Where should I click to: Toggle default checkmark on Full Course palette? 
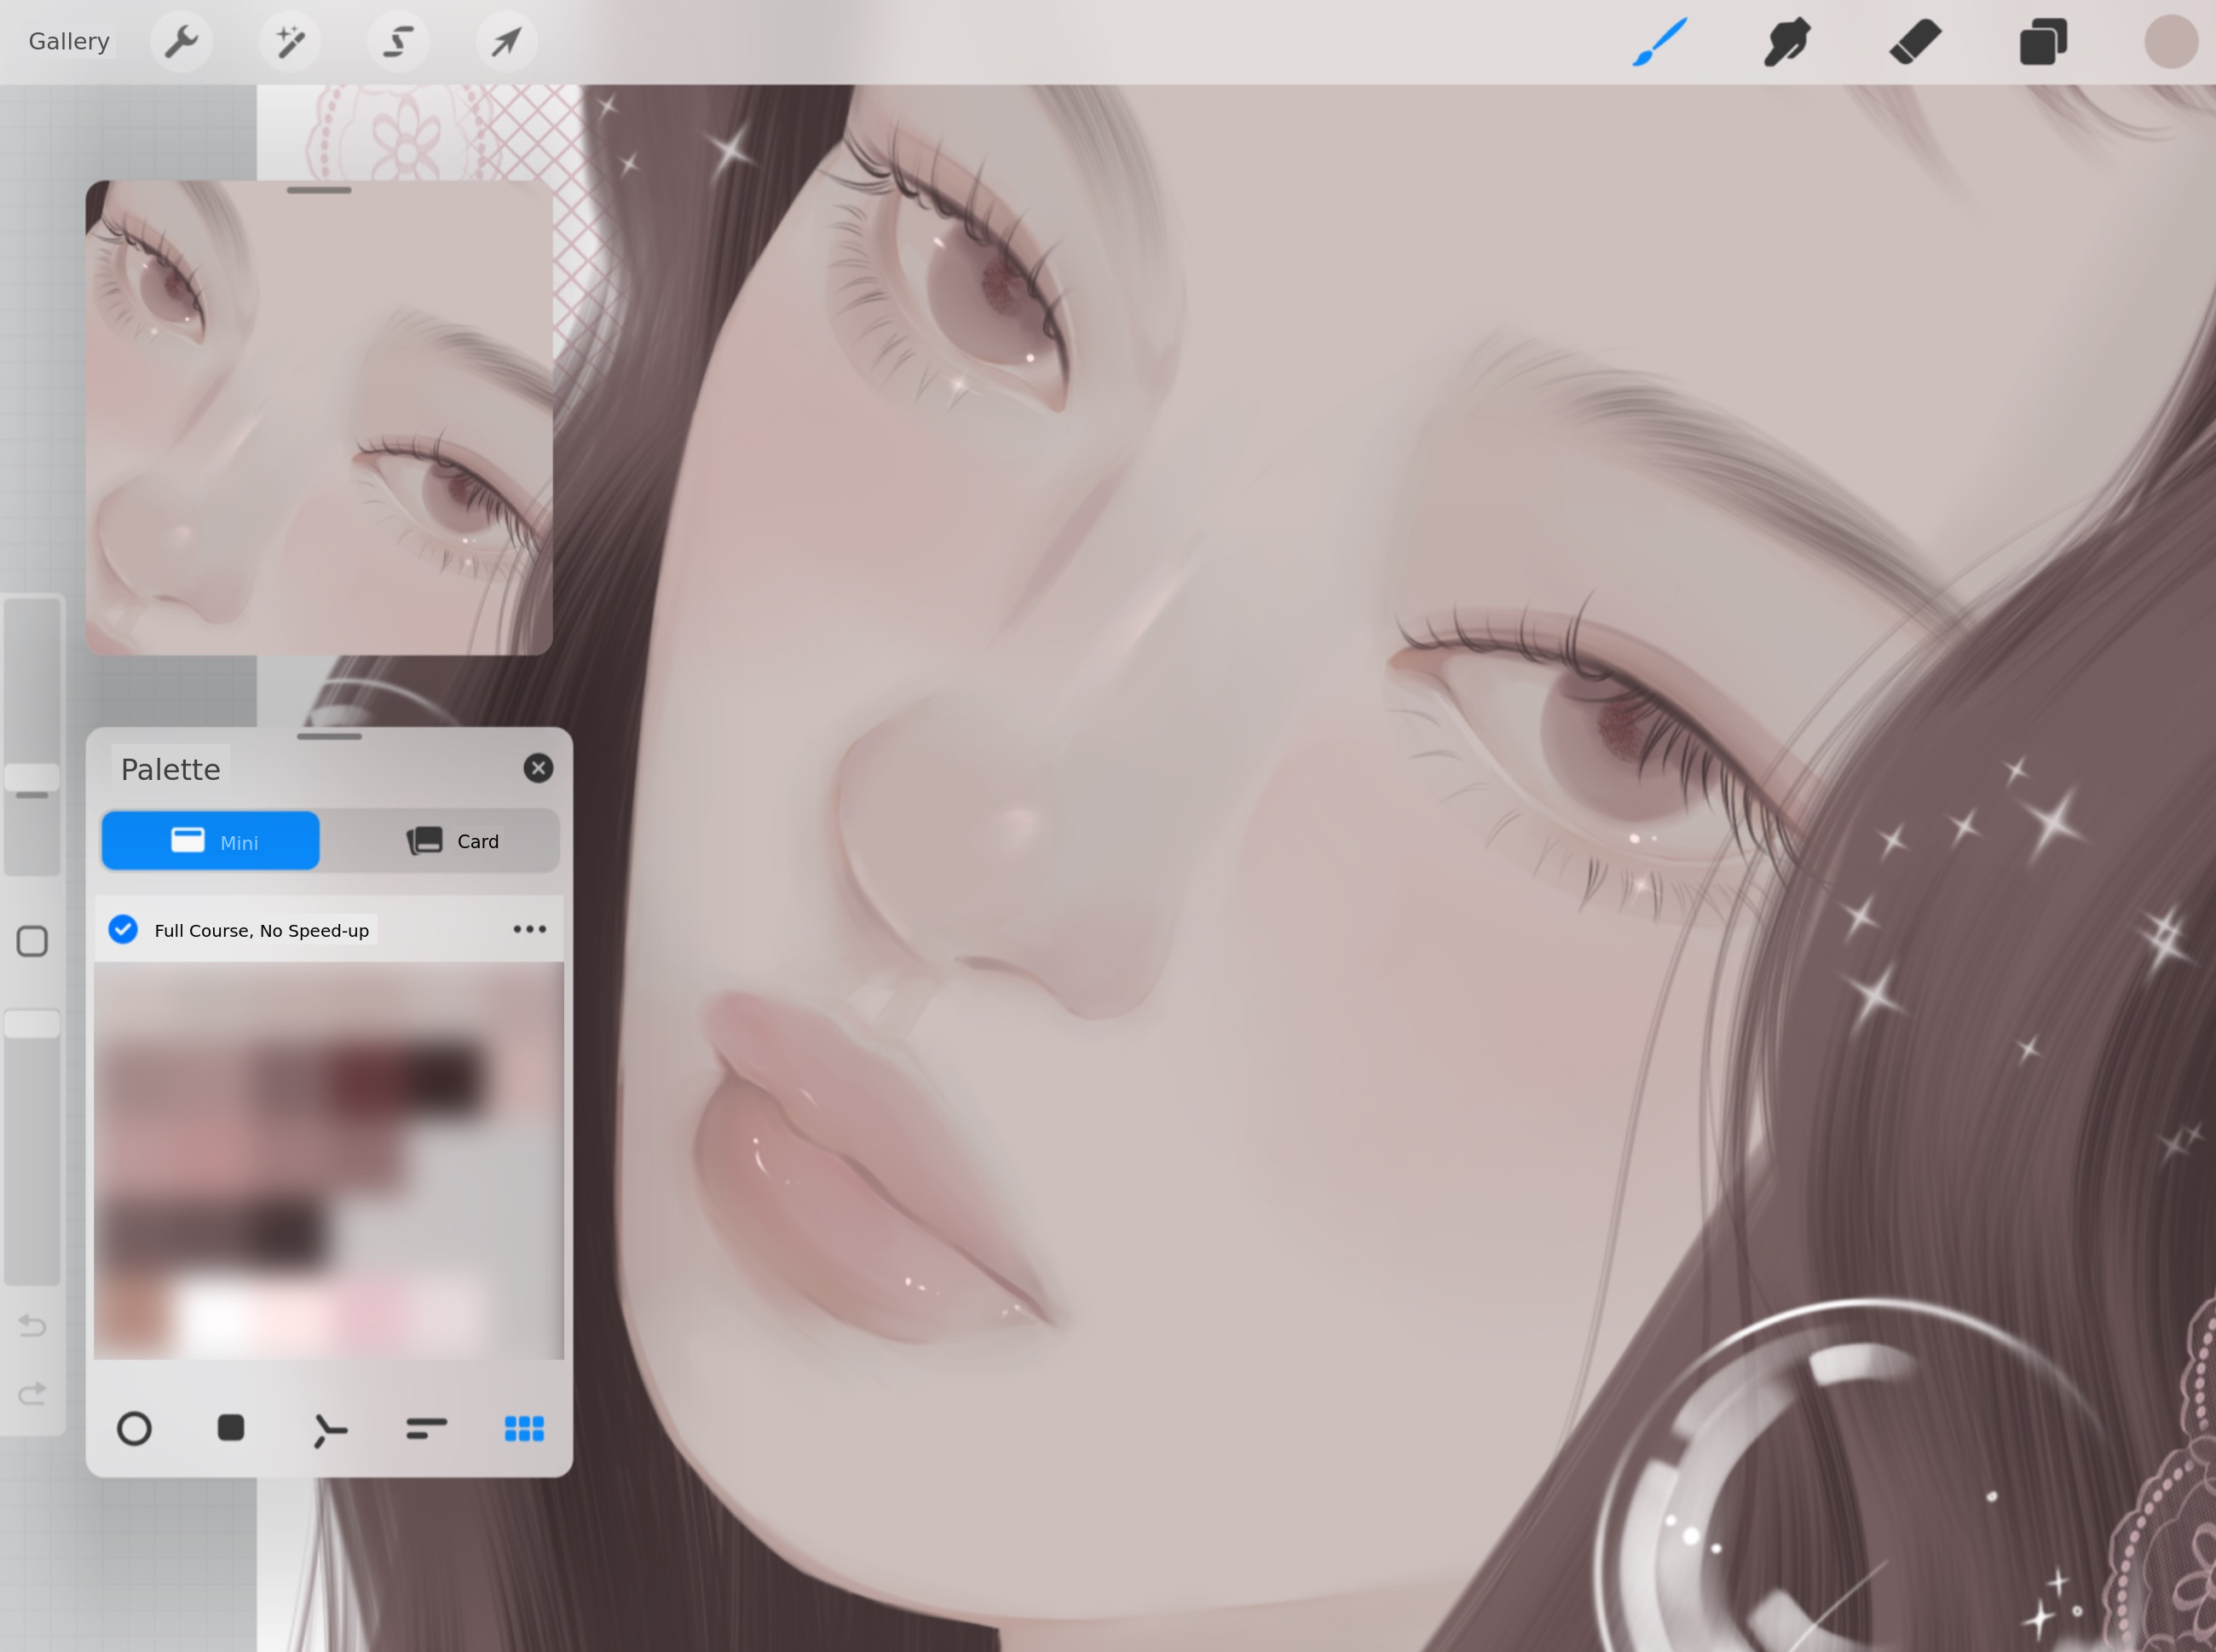(123, 930)
